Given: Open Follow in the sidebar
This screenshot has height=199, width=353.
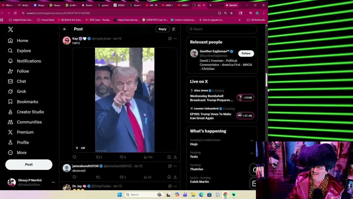Looking at the screenshot, I should point(18,71).
